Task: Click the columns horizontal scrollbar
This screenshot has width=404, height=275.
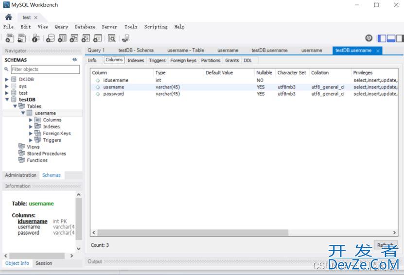Action: click(193, 233)
